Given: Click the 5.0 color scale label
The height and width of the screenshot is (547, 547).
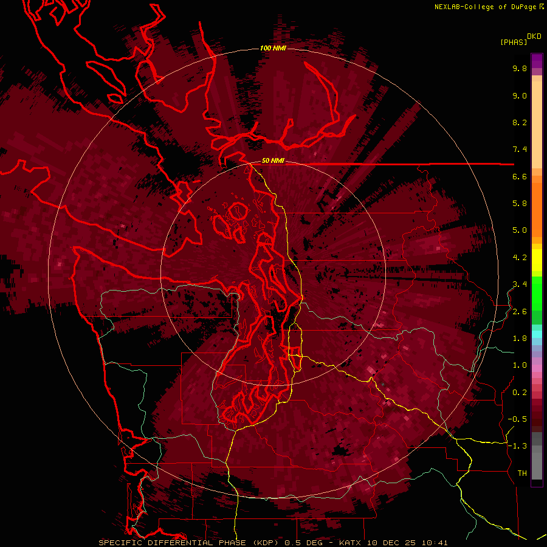Looking at the screenshot, I should coord(520,230).
